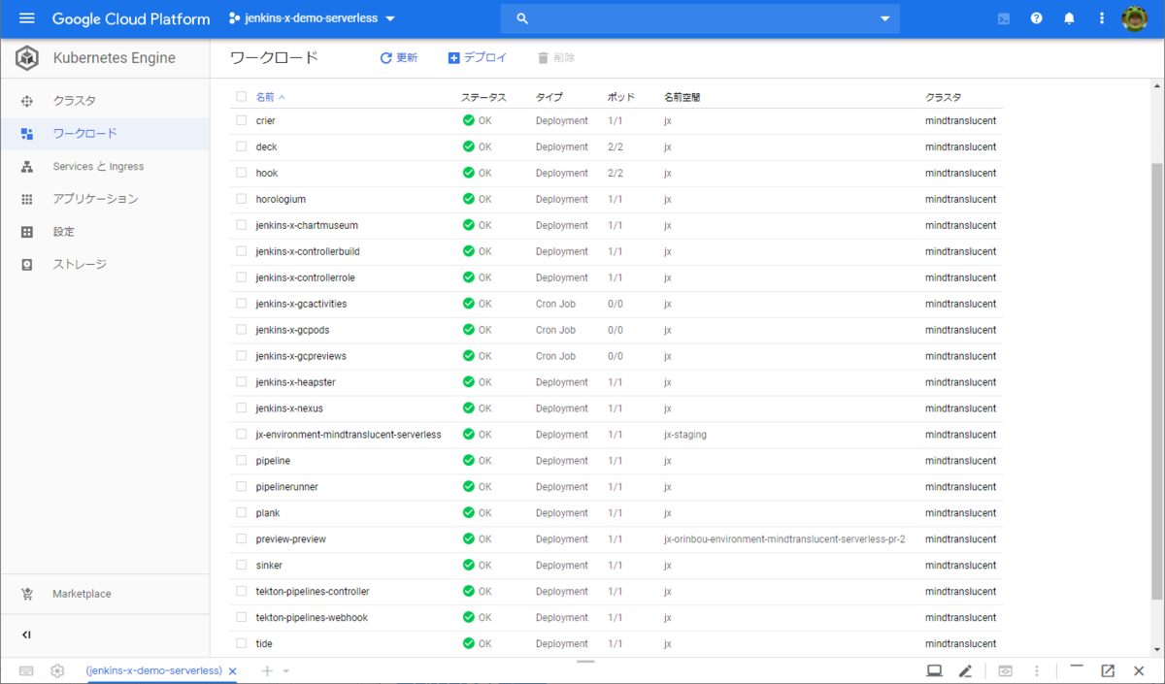Click the search magnifier icon
1165x684 pixels.
coord(522,18)
